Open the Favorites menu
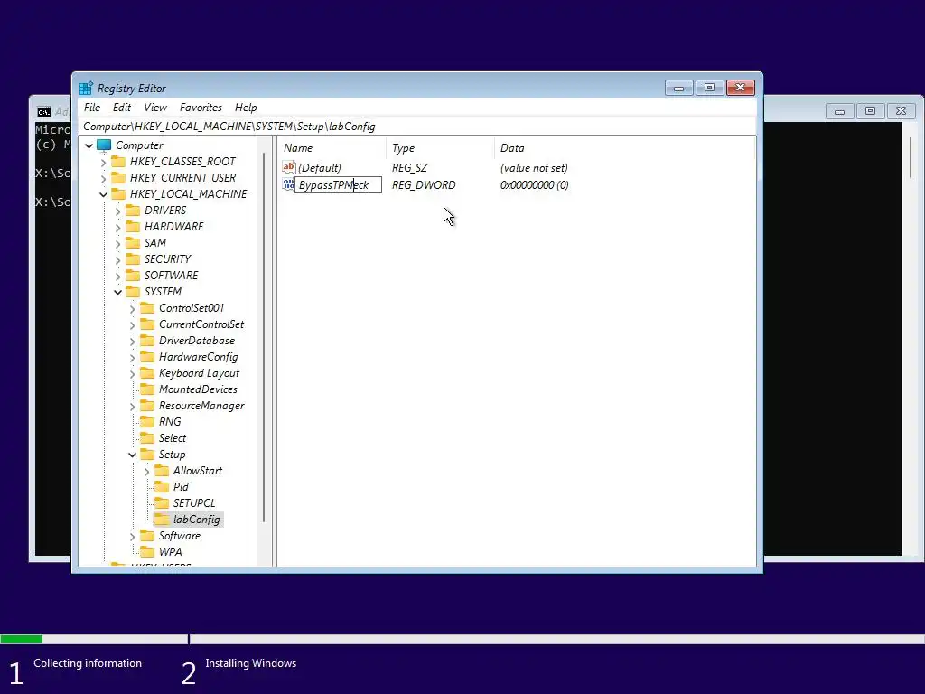This screenshot has width=925, height=694. [201, 108]
